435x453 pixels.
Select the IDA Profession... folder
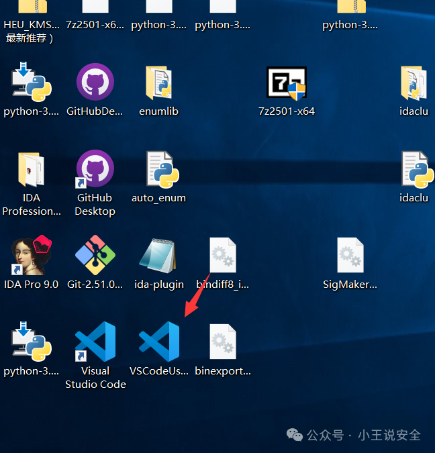31,170
